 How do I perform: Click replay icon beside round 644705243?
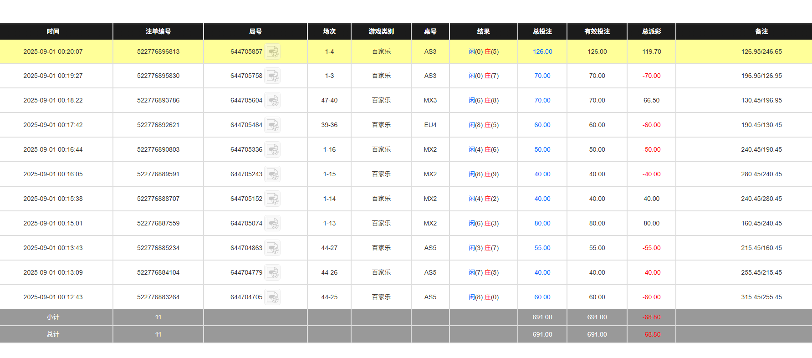[272, 174]
